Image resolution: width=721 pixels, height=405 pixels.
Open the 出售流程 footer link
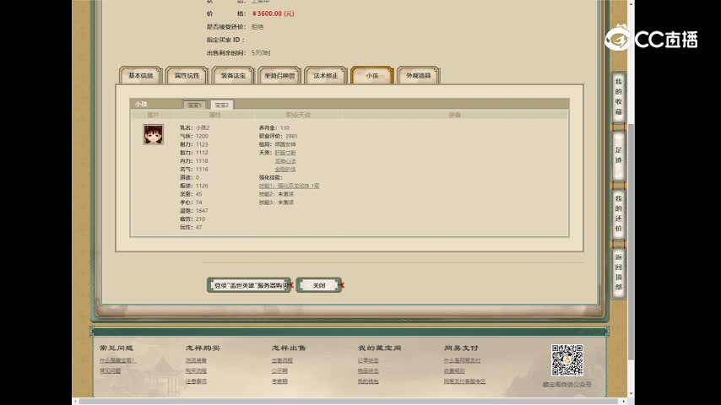point(281,360)
